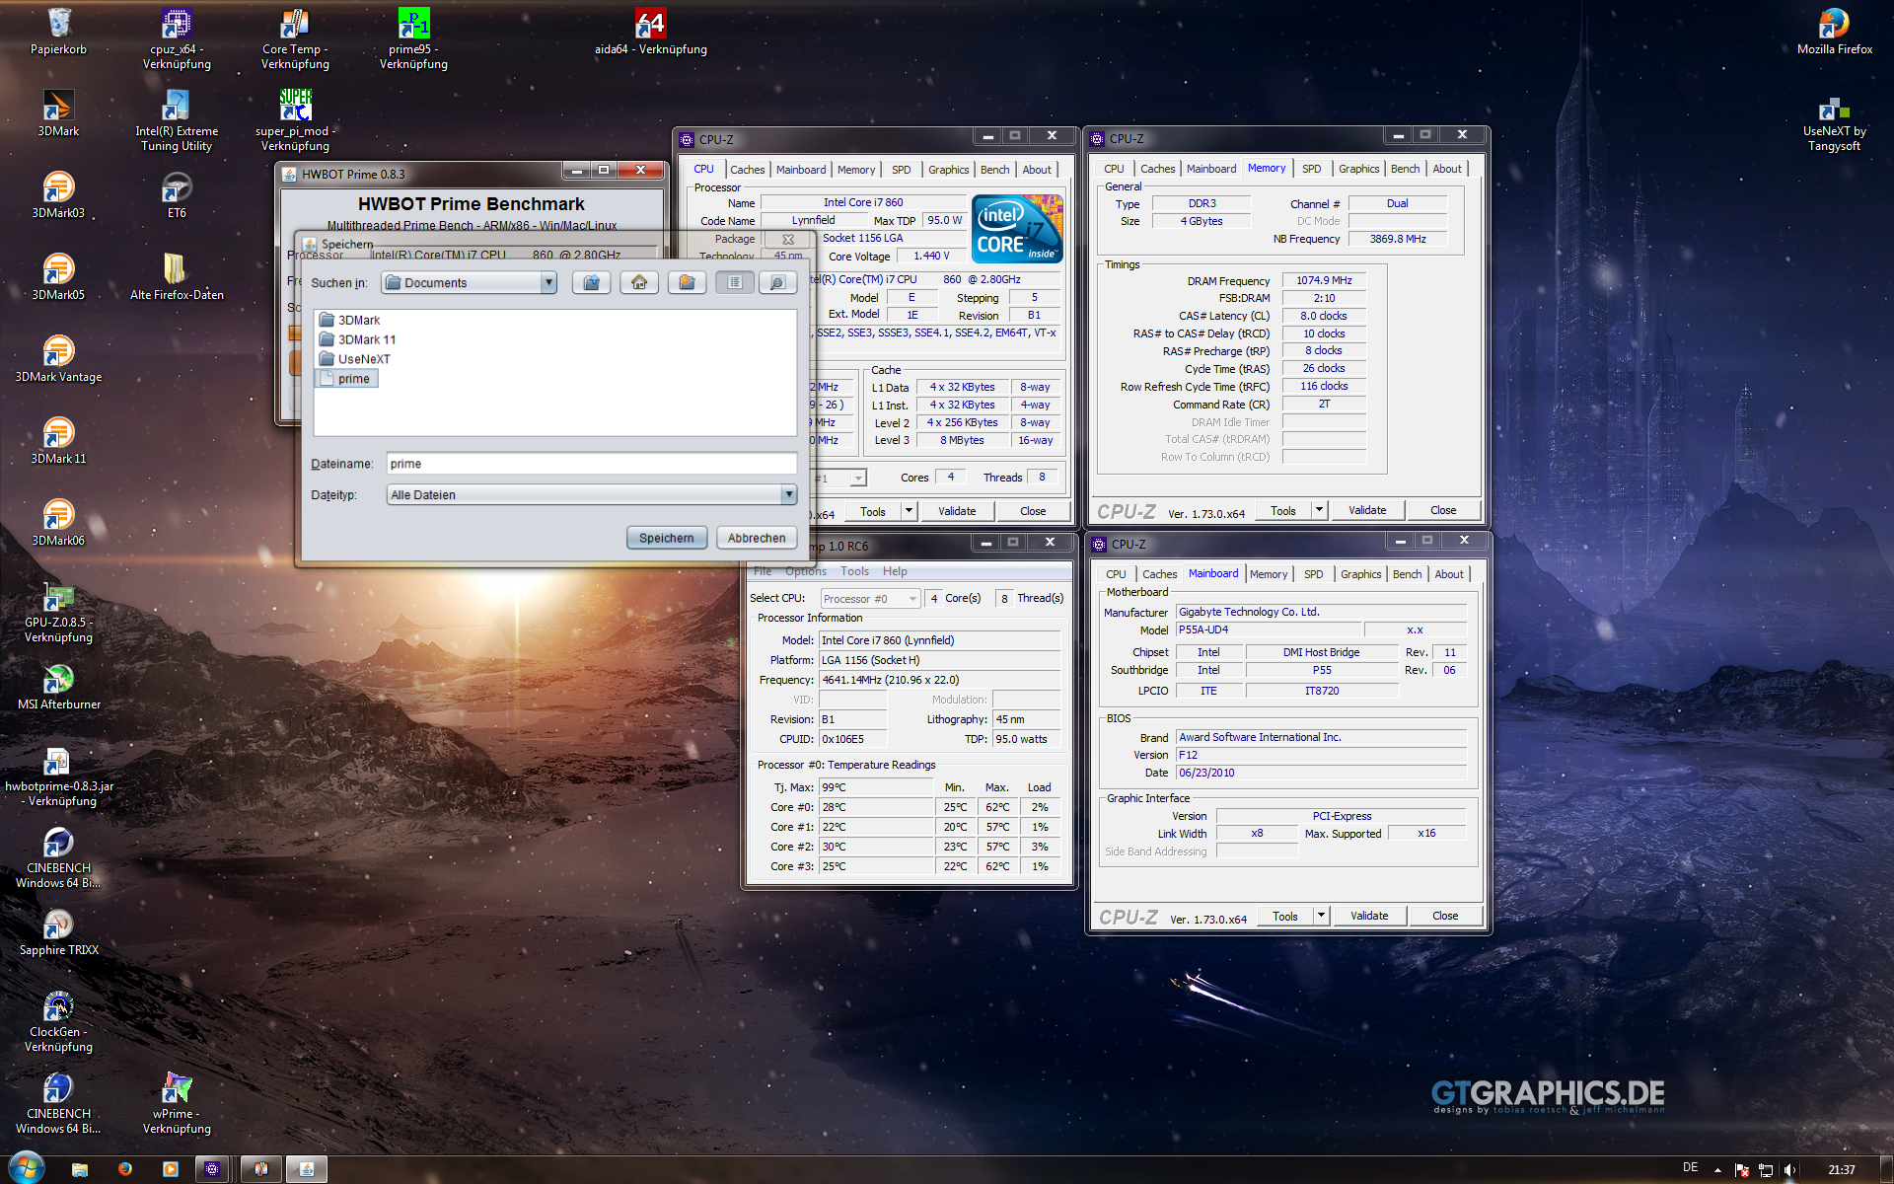Screen dimensions: 1894x1184
Task: Open UseNeXT by Tangysoft desktop icon
Action: tap(1834, 122)
